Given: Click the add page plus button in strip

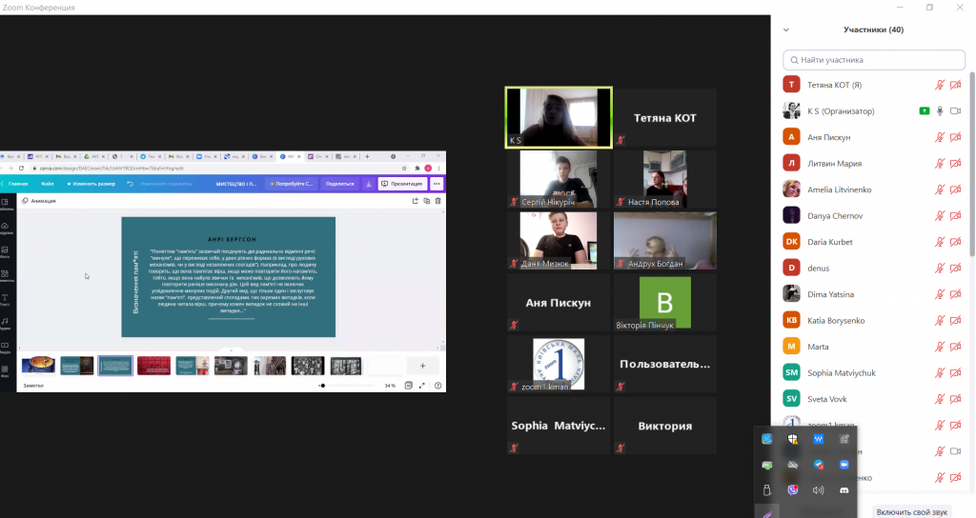Looking at the screenshot, I should pyautogui.click(x=422, y=366).
